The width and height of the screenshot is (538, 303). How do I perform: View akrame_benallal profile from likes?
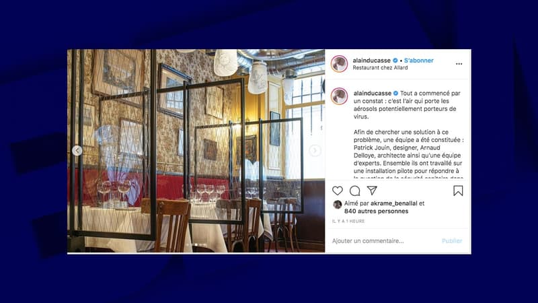394,203
